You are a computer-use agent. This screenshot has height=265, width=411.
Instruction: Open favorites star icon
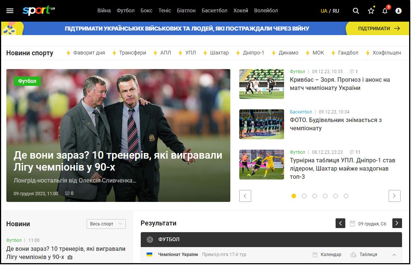pos(371,11)
